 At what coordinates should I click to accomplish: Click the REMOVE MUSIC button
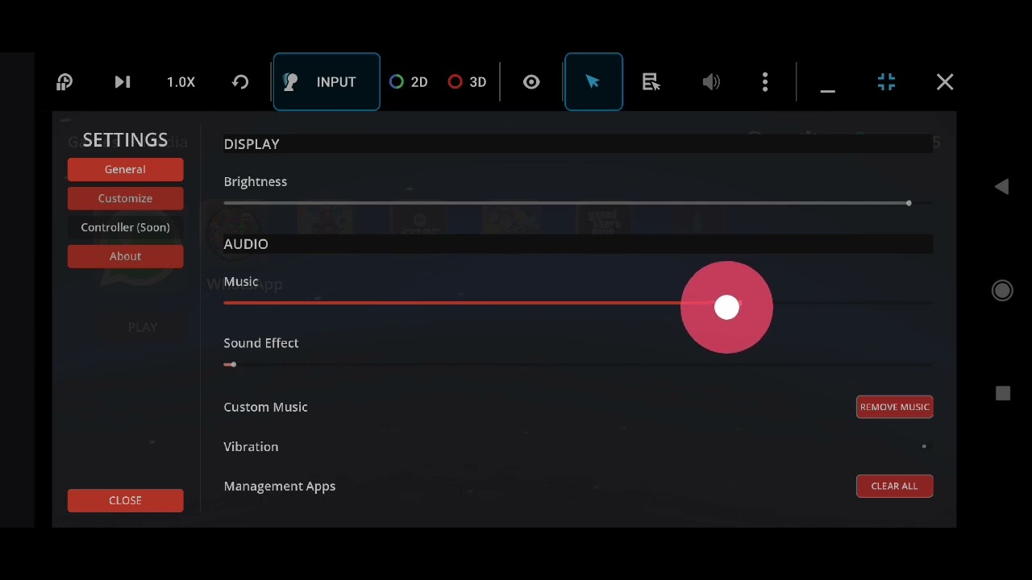pos(894,407)
